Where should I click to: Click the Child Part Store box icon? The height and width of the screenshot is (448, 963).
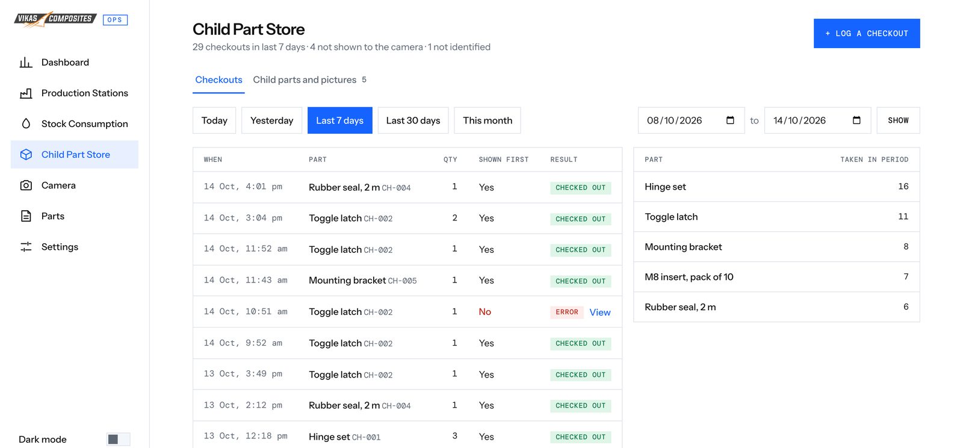click(x=26, y=155)
